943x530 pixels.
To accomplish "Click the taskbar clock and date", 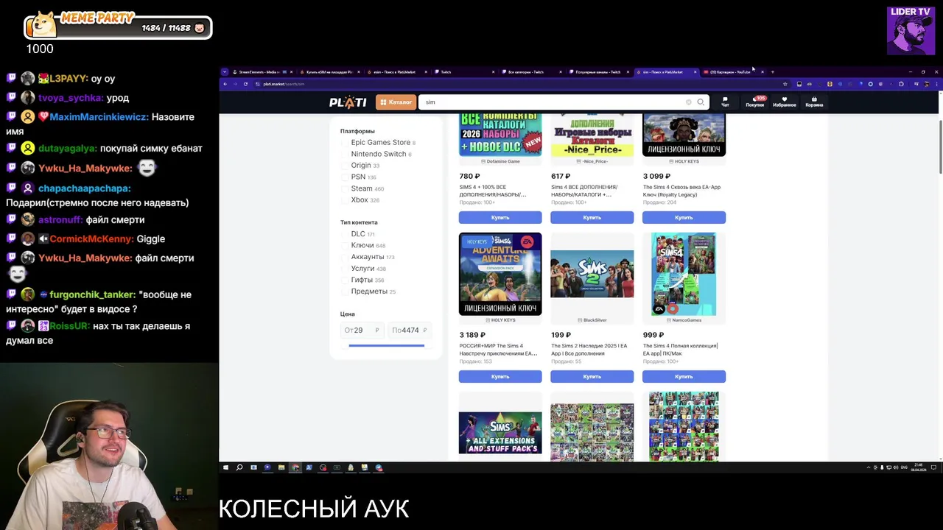I will pyautogui.click(x=919, y=467).
